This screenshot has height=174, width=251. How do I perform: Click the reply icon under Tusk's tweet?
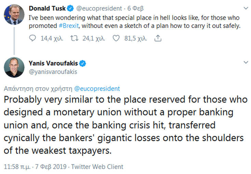coord(33,39)
